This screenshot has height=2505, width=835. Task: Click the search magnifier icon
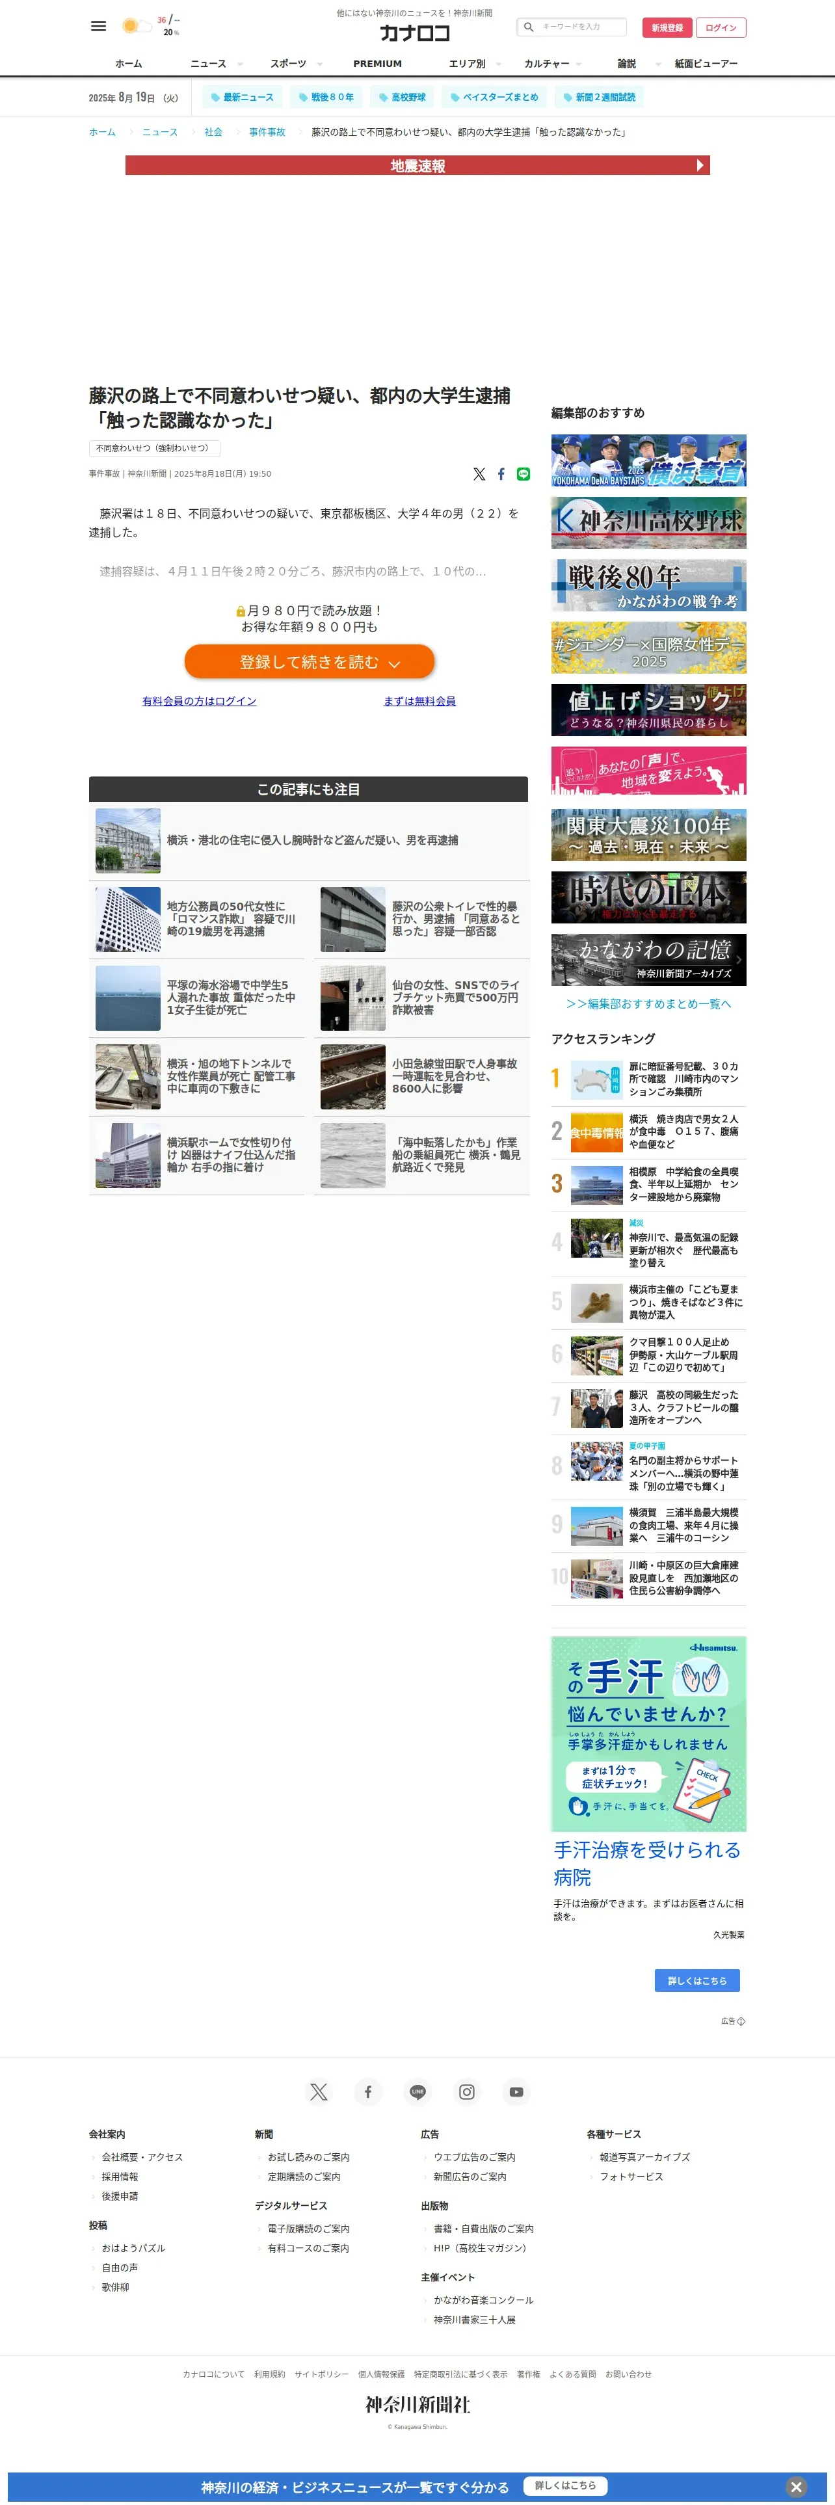(529, 27)
